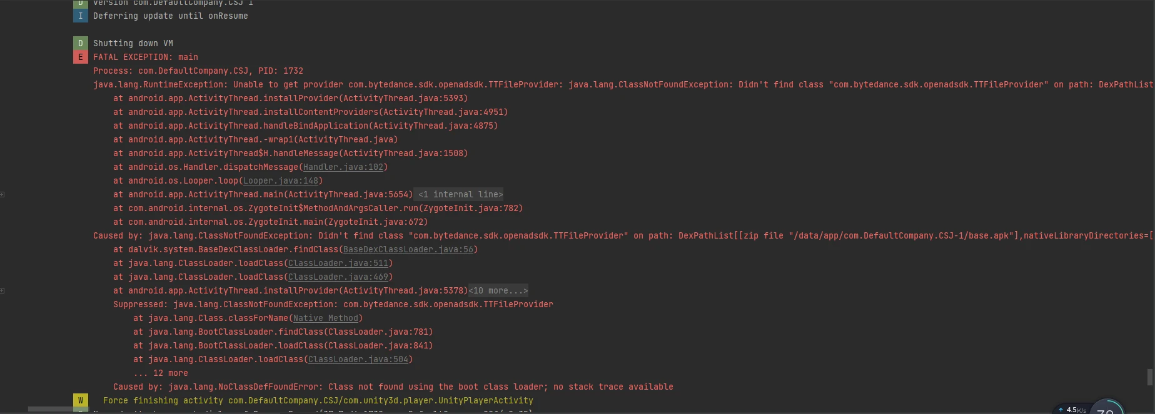
Task: Click gutter fold icon beside installProvider 5378 line
Action: (3, 290)
